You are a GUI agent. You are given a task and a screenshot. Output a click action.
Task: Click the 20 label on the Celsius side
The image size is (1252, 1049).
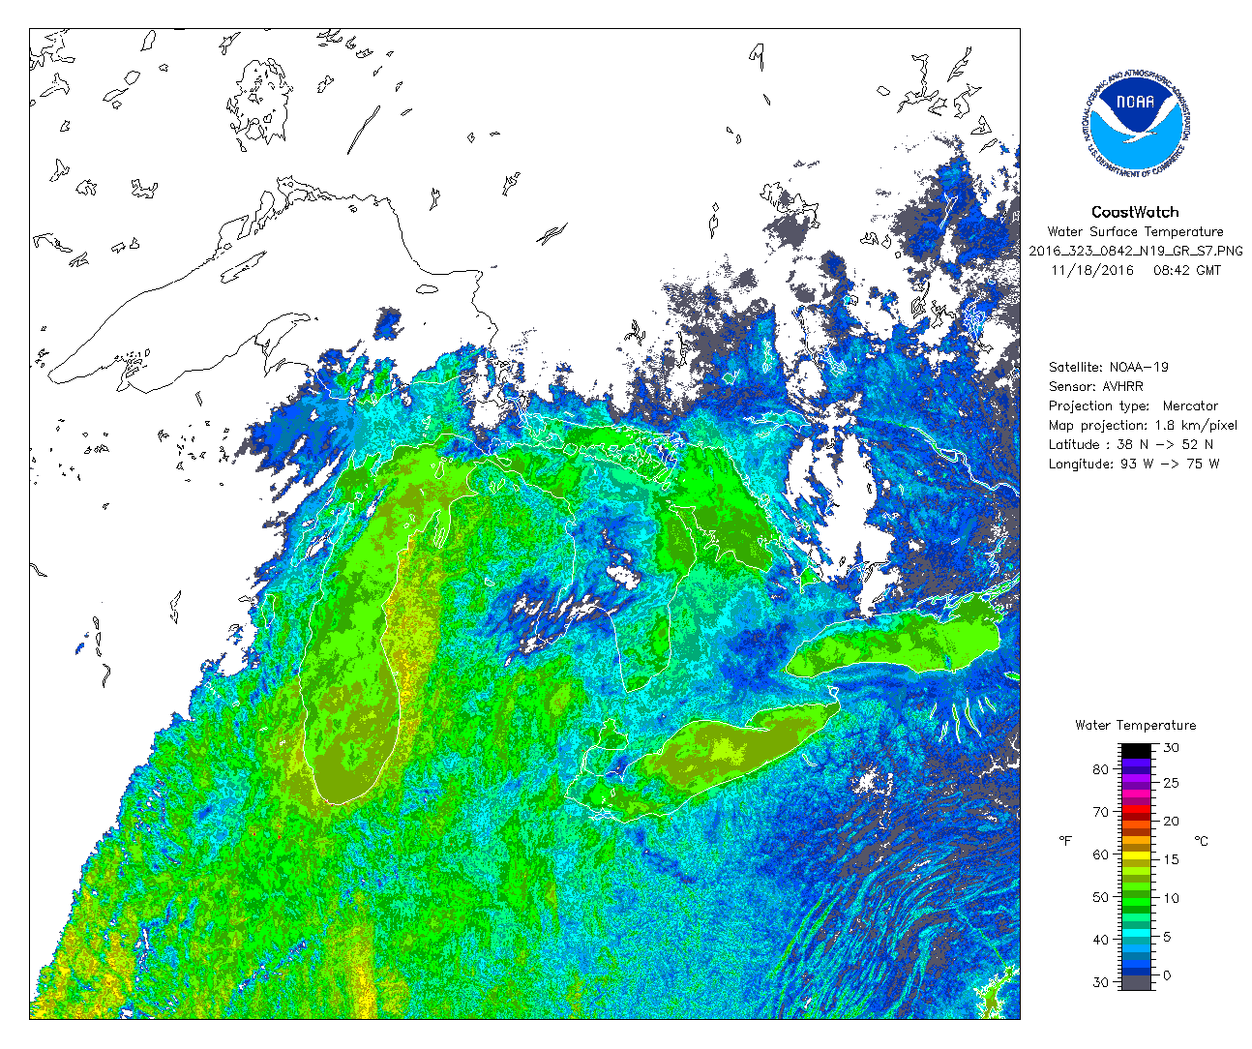pyautogui.click(x=1171, y=822)
